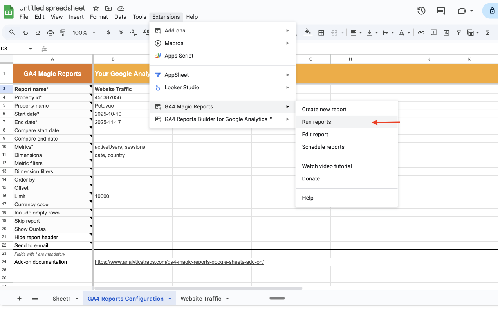
Task: Click the move to folder icon
Action: point(108,8)
